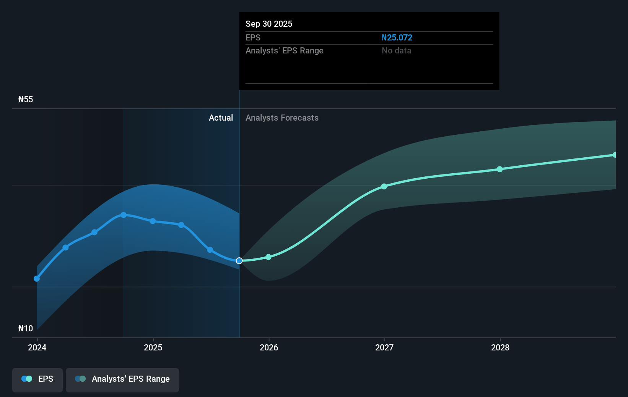Click the EPS point just before the highlighted one
The height and width of the screenshot is (397, 628).
pyautogui.click(x=210, y=250)
